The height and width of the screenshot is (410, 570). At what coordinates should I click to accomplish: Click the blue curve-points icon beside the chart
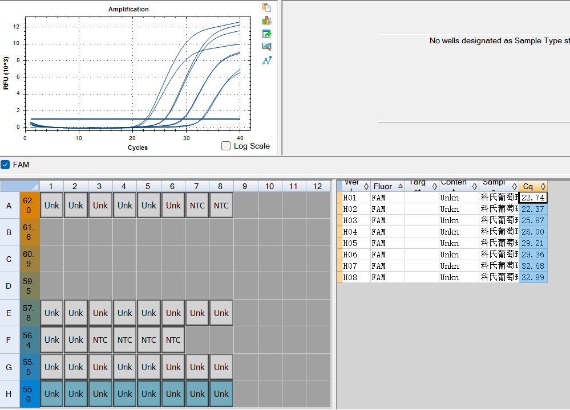tap(267, 60)
